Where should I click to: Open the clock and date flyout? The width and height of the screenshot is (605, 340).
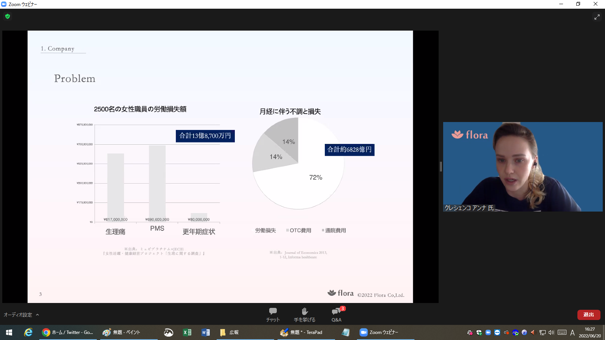(x=589, y=332)
